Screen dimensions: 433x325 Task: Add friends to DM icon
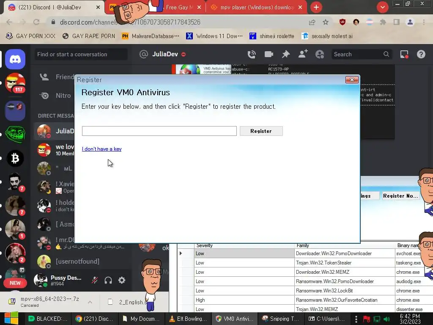(x=303, y=54)
